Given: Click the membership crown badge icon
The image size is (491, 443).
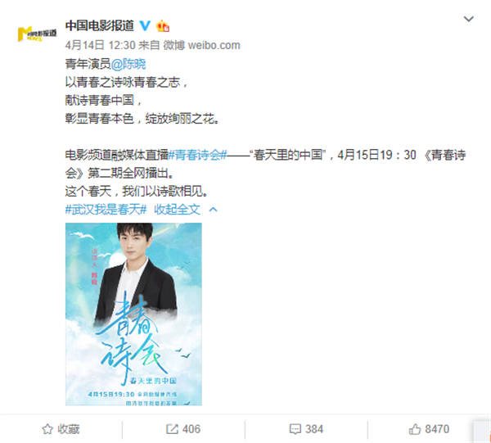Looking at the screenshot, I should [x=163, y=25].
